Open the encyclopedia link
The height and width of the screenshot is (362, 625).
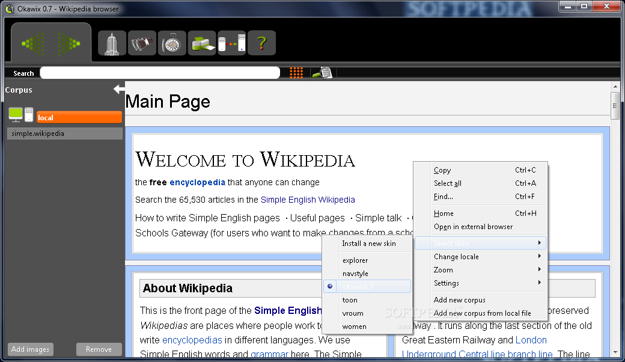tap(197, 182)
